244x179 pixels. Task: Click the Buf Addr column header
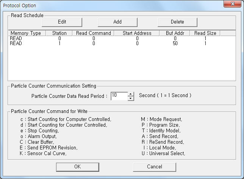(x=175, y=33)
